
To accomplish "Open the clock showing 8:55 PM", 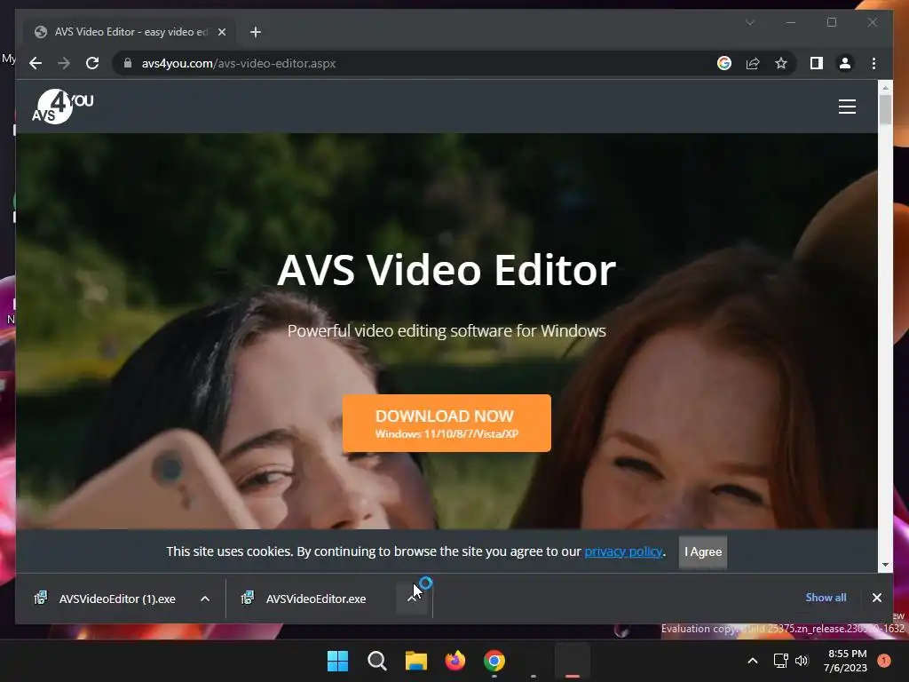I will (845, 661).
